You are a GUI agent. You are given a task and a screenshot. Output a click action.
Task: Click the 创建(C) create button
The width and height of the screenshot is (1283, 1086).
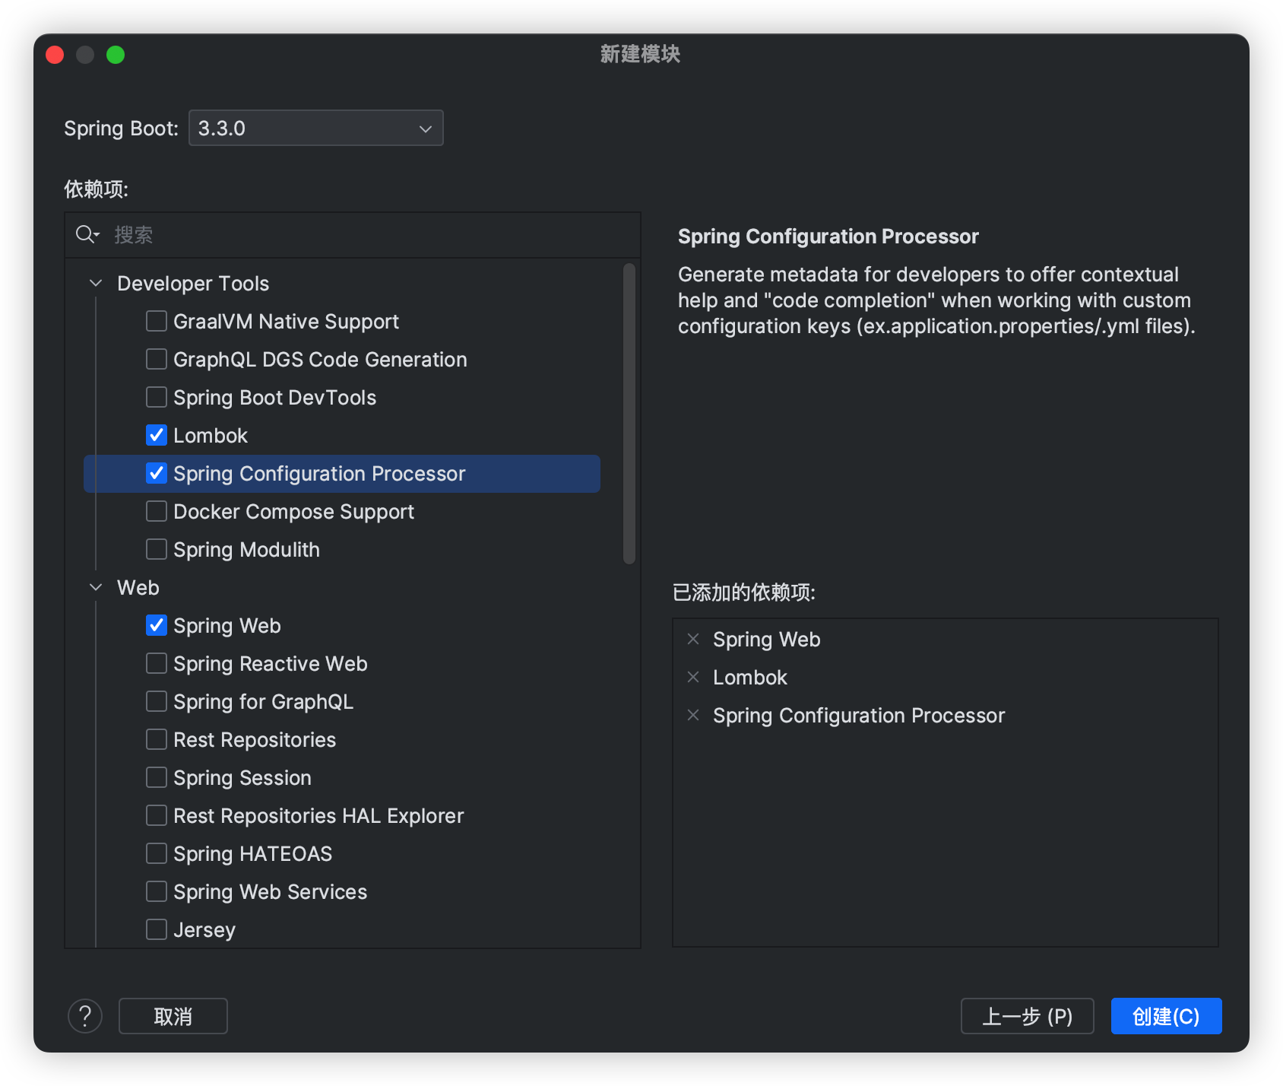coord(1166,1016)
